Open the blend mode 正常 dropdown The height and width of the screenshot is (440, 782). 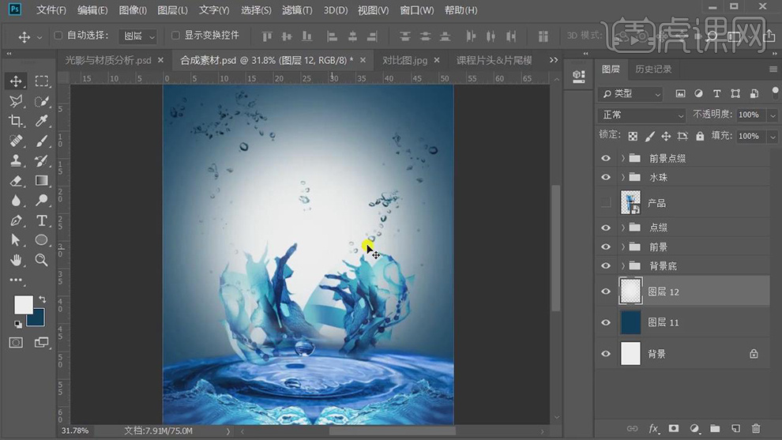(x=643, y=115)
